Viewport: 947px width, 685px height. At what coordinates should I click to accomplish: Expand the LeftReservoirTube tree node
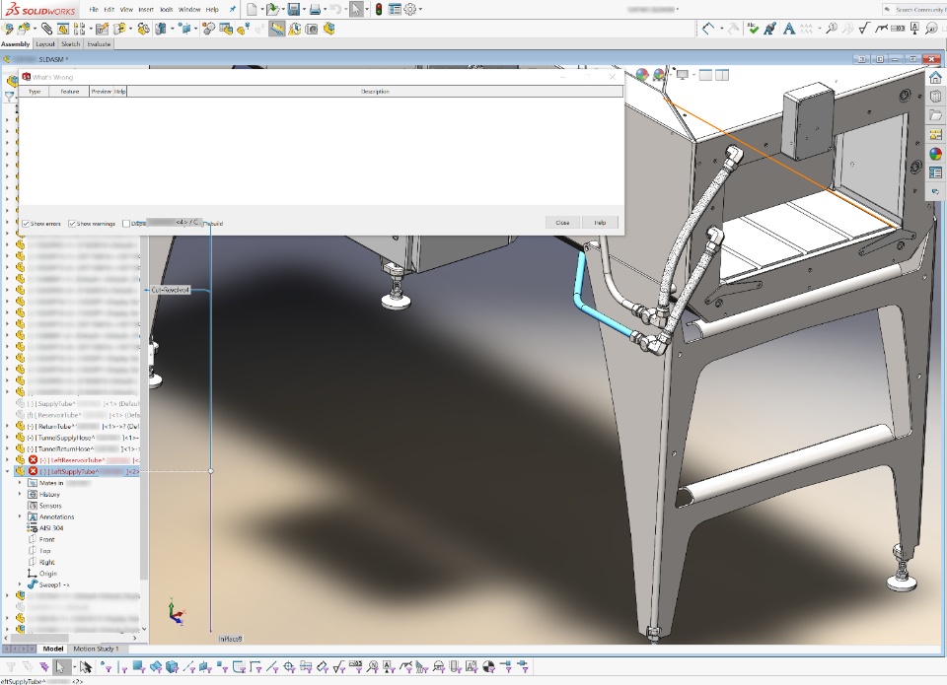click(x=7, y=460)
